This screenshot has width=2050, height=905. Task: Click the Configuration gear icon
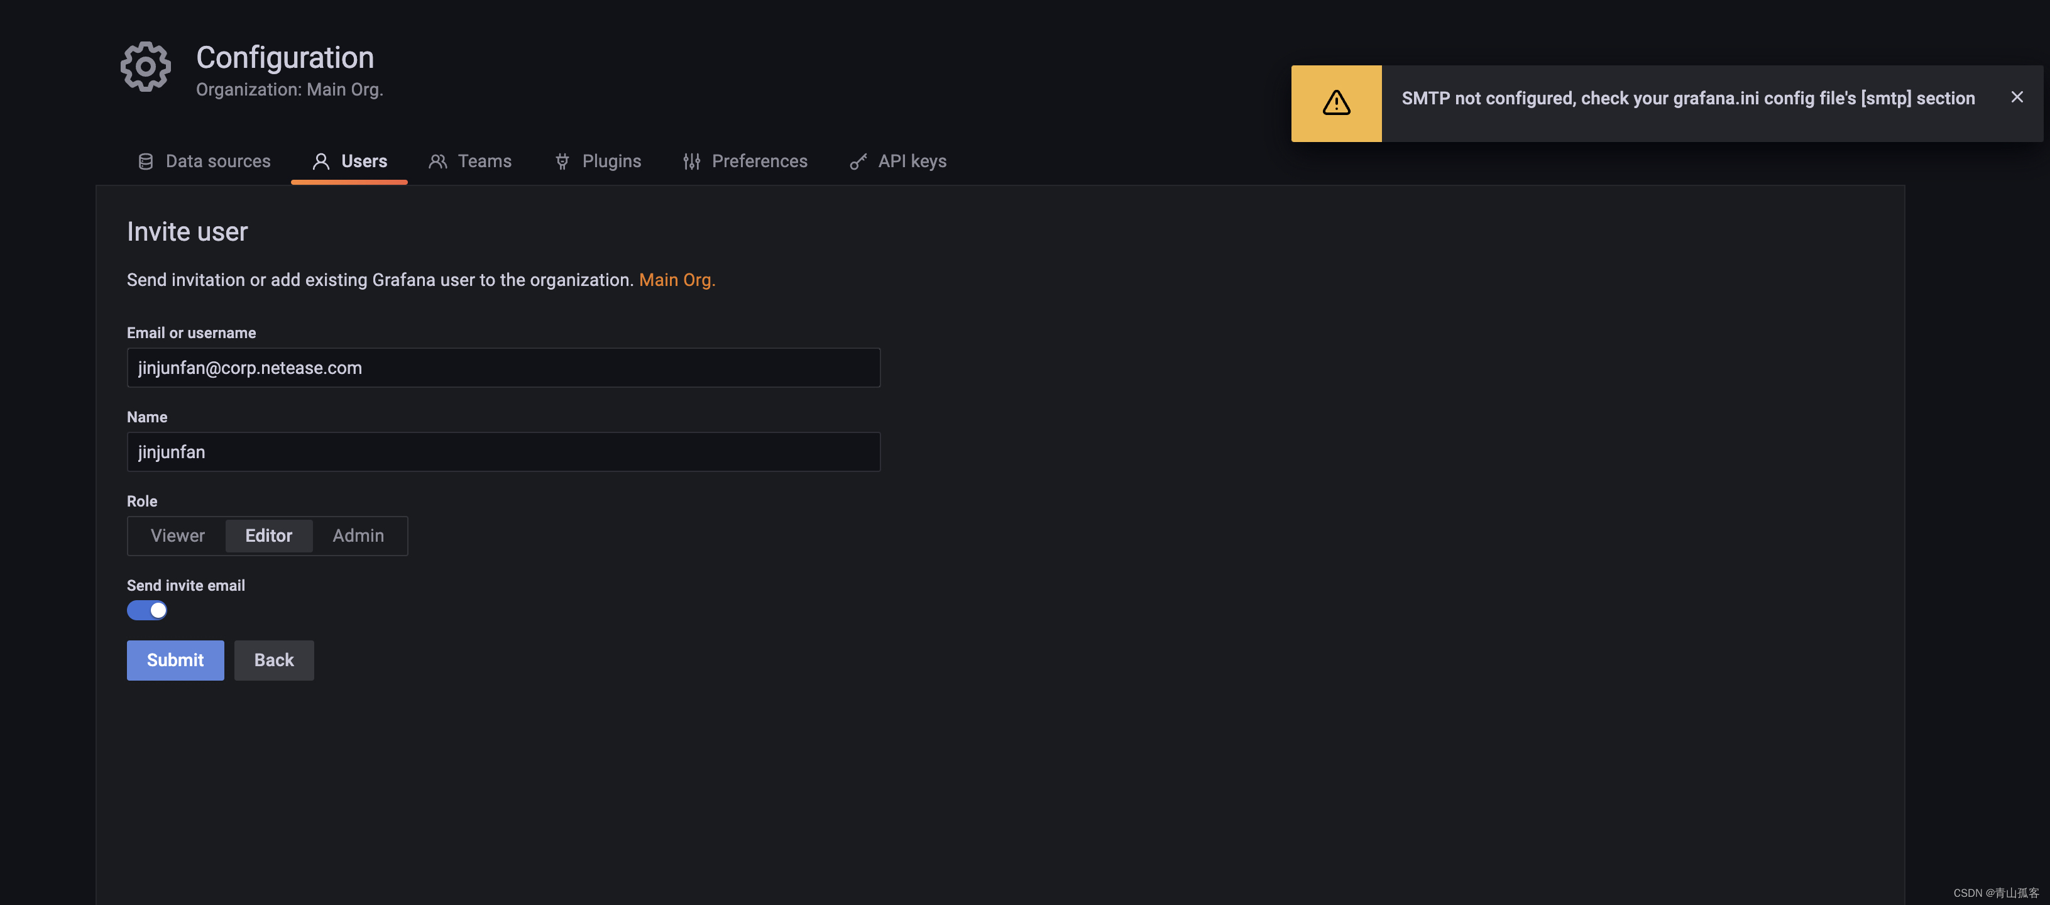click(x=146, y=67)
